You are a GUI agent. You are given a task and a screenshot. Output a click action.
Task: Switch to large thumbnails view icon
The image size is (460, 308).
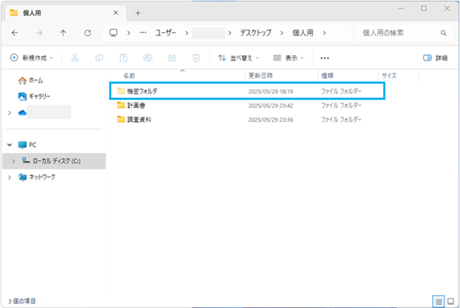tap(451, 301)
